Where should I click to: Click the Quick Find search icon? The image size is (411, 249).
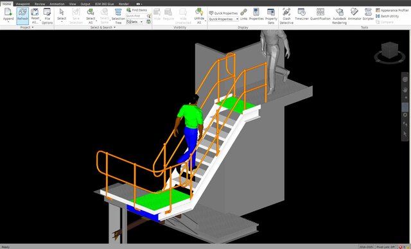148,16
